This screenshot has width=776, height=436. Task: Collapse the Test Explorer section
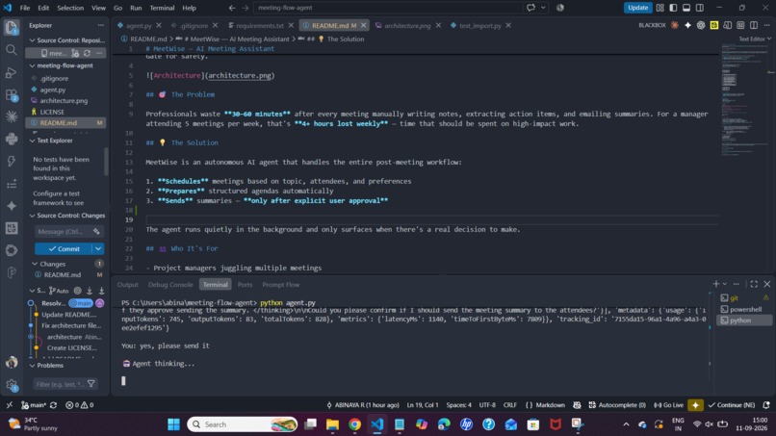[32, 141]
